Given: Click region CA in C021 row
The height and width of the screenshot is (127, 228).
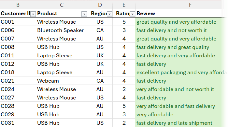Looking at the screenshot, I should coord(100,81).
